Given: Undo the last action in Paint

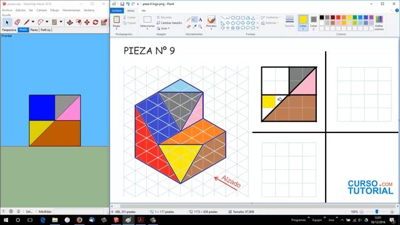Looking at the screenshot, I should click(x=127, y=4).
